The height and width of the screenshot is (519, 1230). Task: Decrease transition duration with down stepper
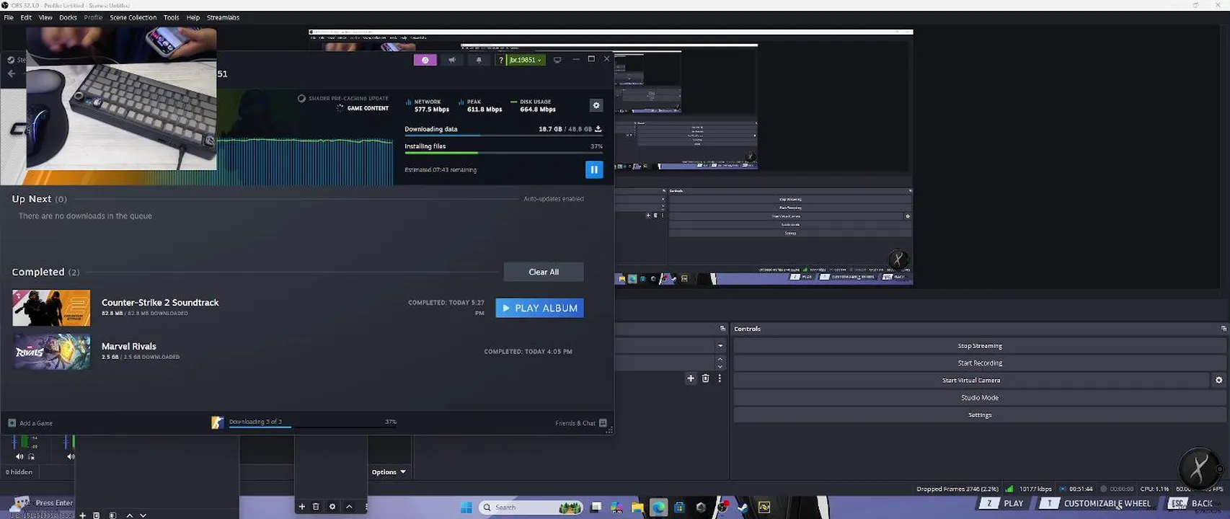coord(720,367)
